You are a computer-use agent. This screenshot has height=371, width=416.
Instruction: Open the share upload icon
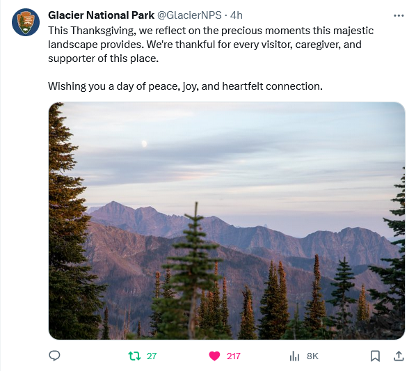[x=399, y=356]
